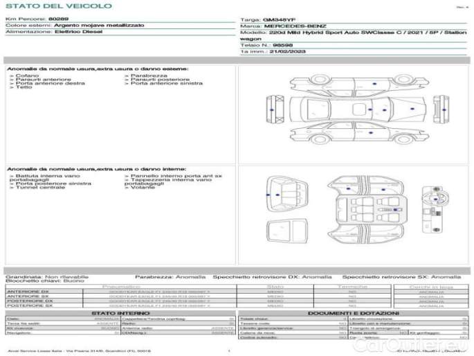
Task: Click the Arval Service Lease Italia footer address
Action: point(79,351)
